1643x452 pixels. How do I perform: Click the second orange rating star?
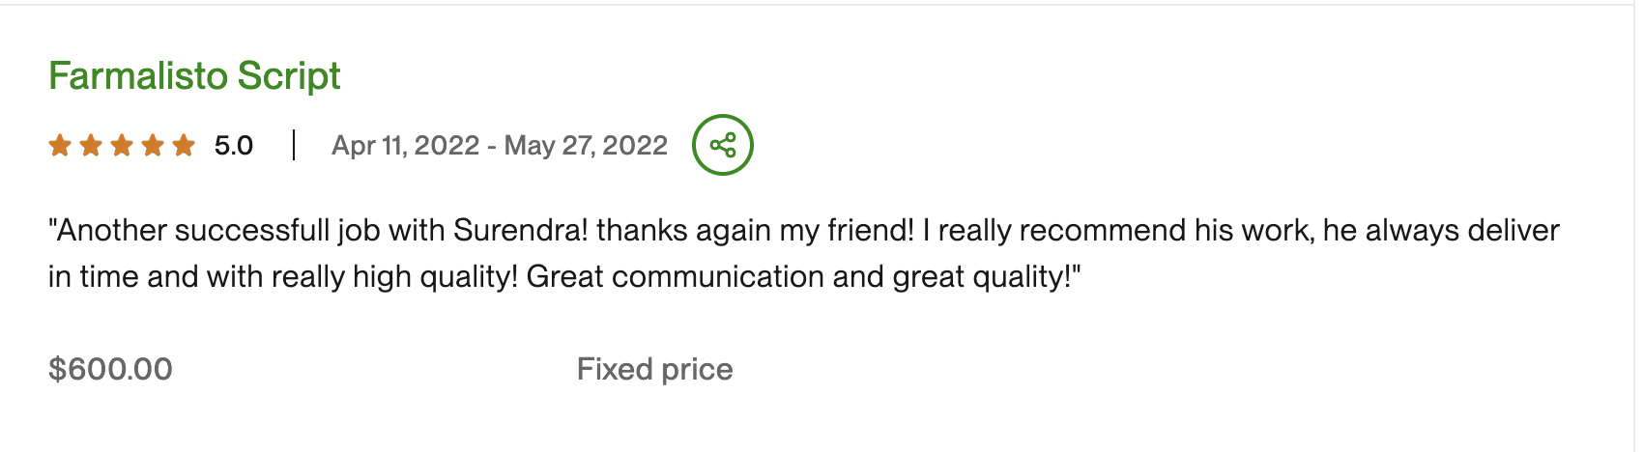(x=91, y=146)
